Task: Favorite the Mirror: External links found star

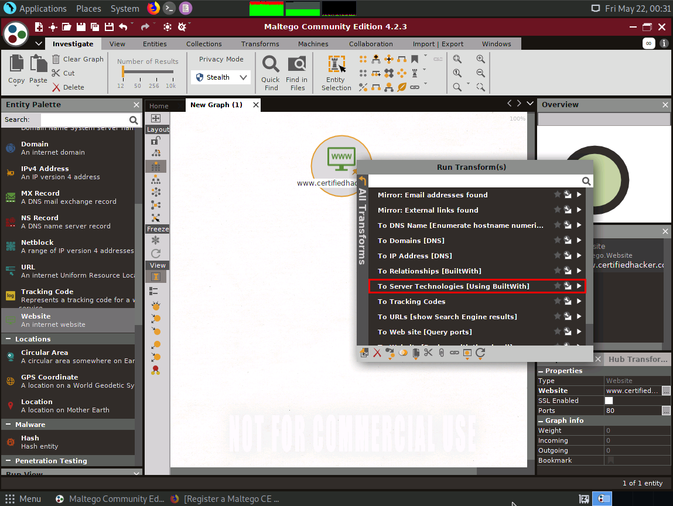Action: [557, 210]
